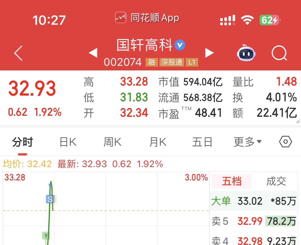Tap the market cap 594.04亿
Viewport: 301px width, 245px height.
[203, 82]
